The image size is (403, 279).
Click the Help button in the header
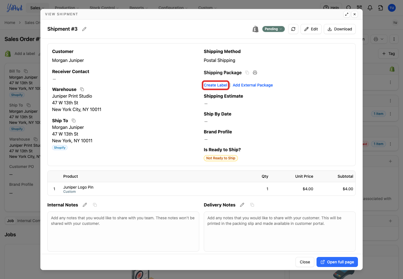[331, 8]
